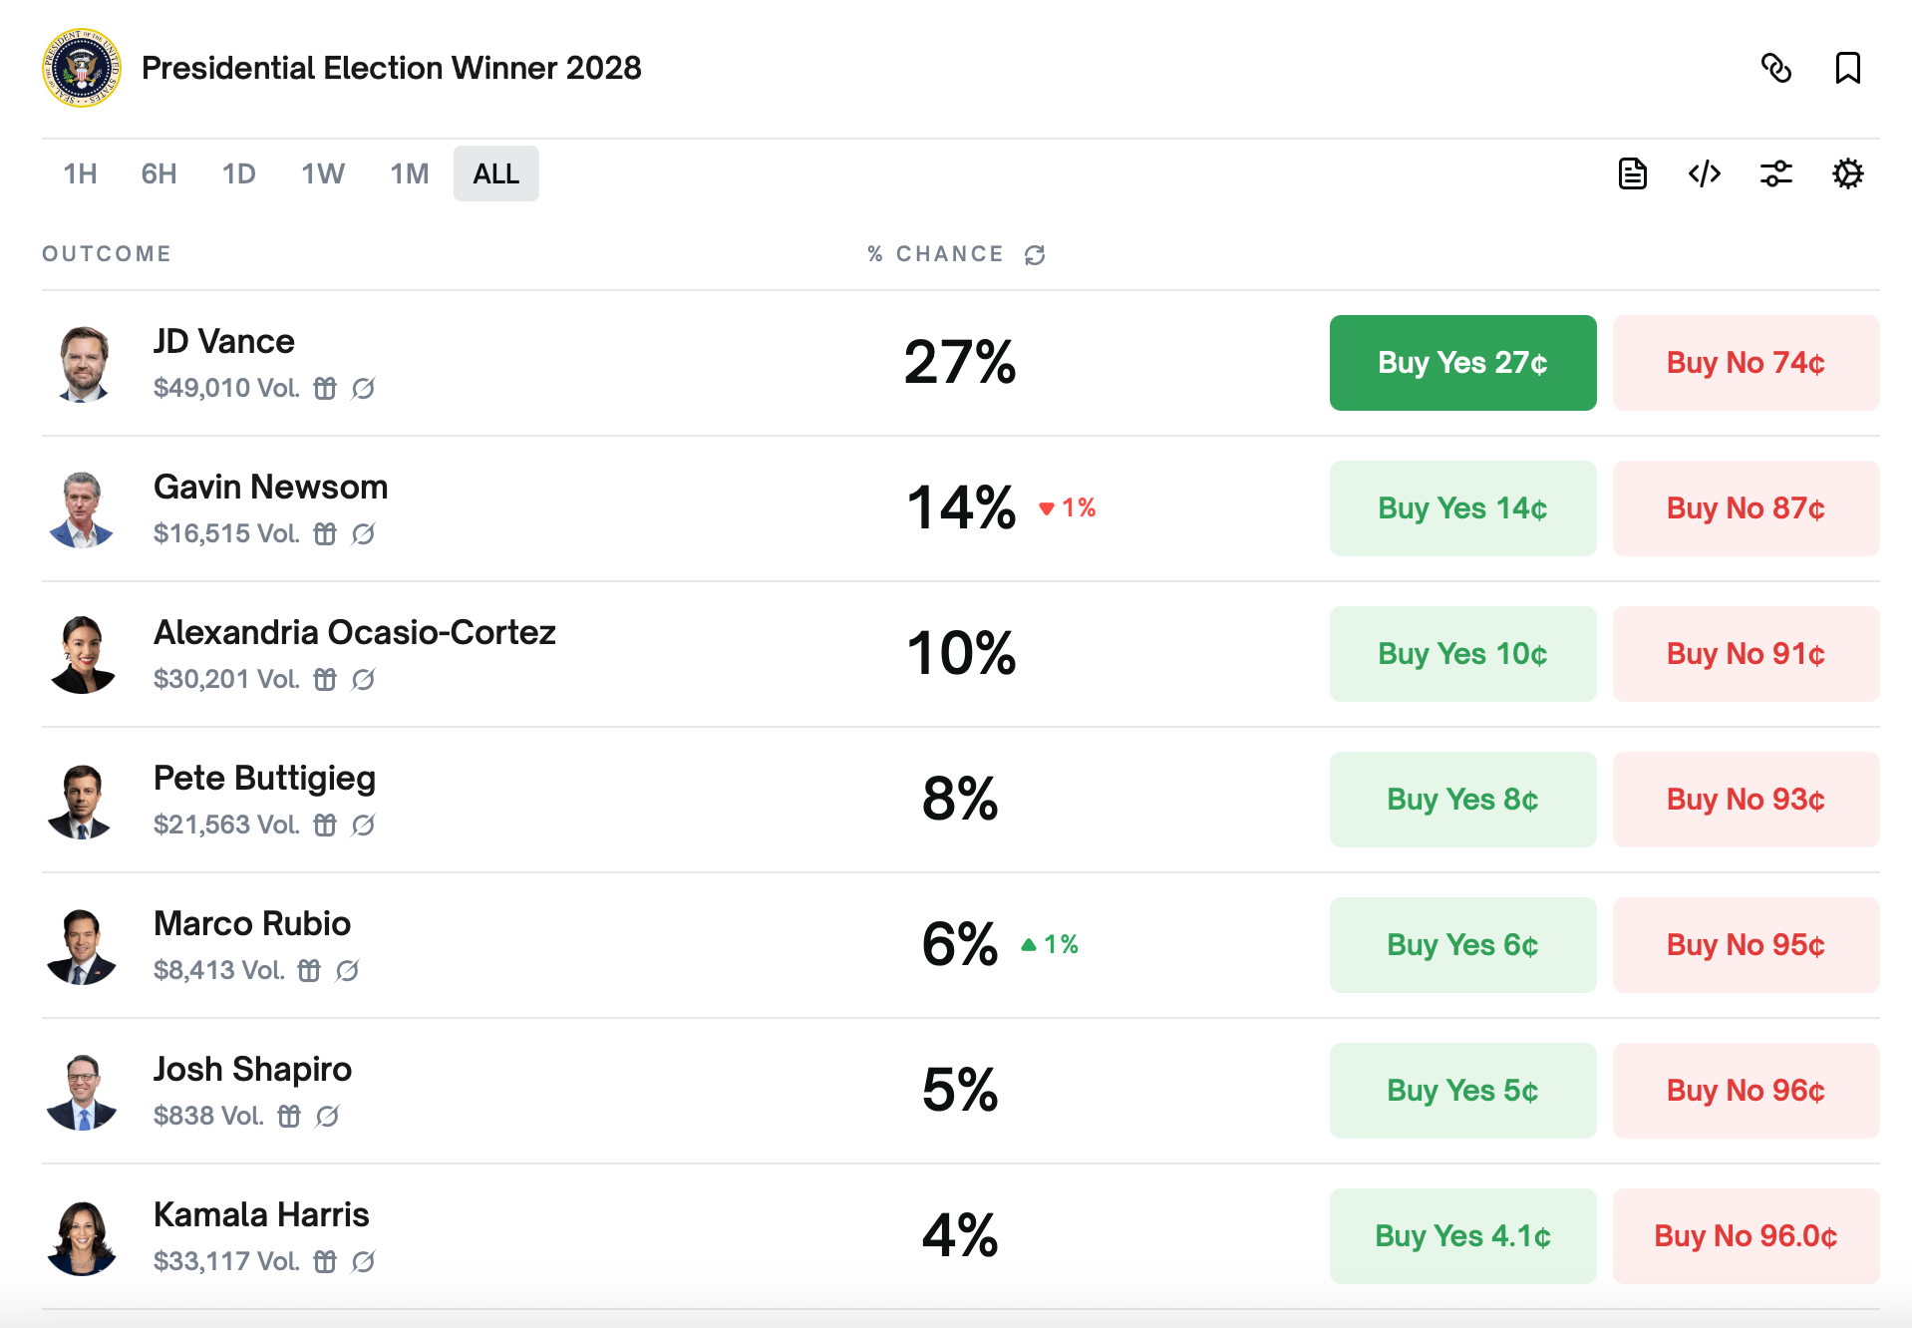Buy No 91¢ on Alexandria Ocasio-Cortez
Viewport: 1912px width, 1328px height.
(x=1745, y=654)
